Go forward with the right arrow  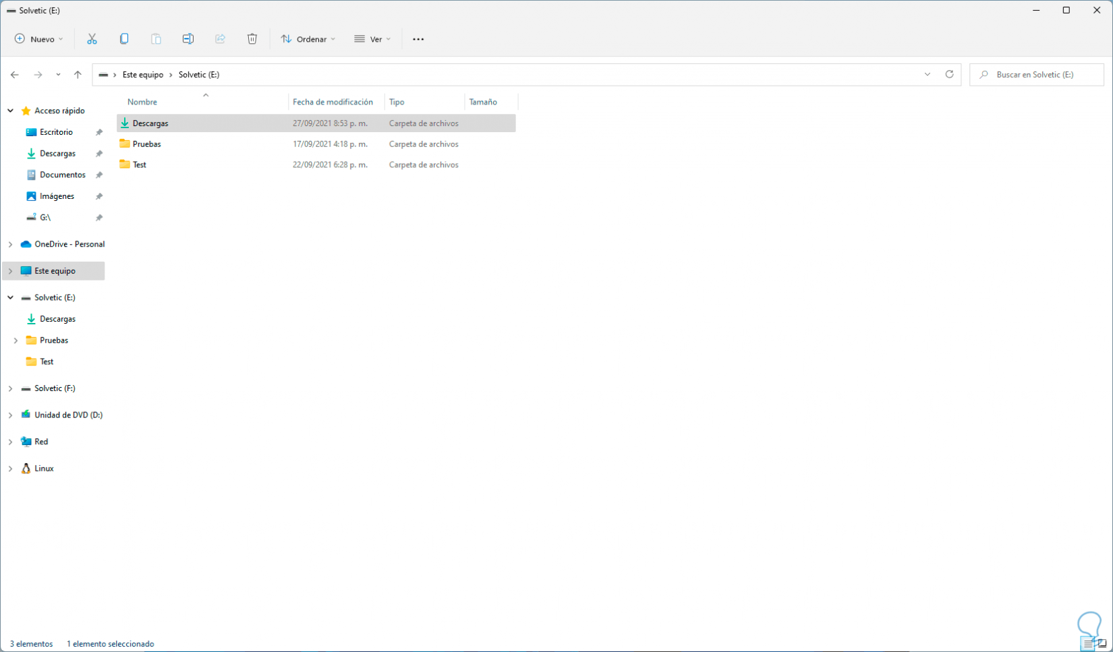click(38, 75)
